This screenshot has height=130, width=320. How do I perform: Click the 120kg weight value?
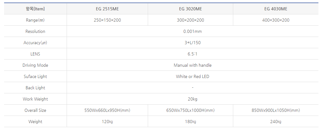pos(107,122)
